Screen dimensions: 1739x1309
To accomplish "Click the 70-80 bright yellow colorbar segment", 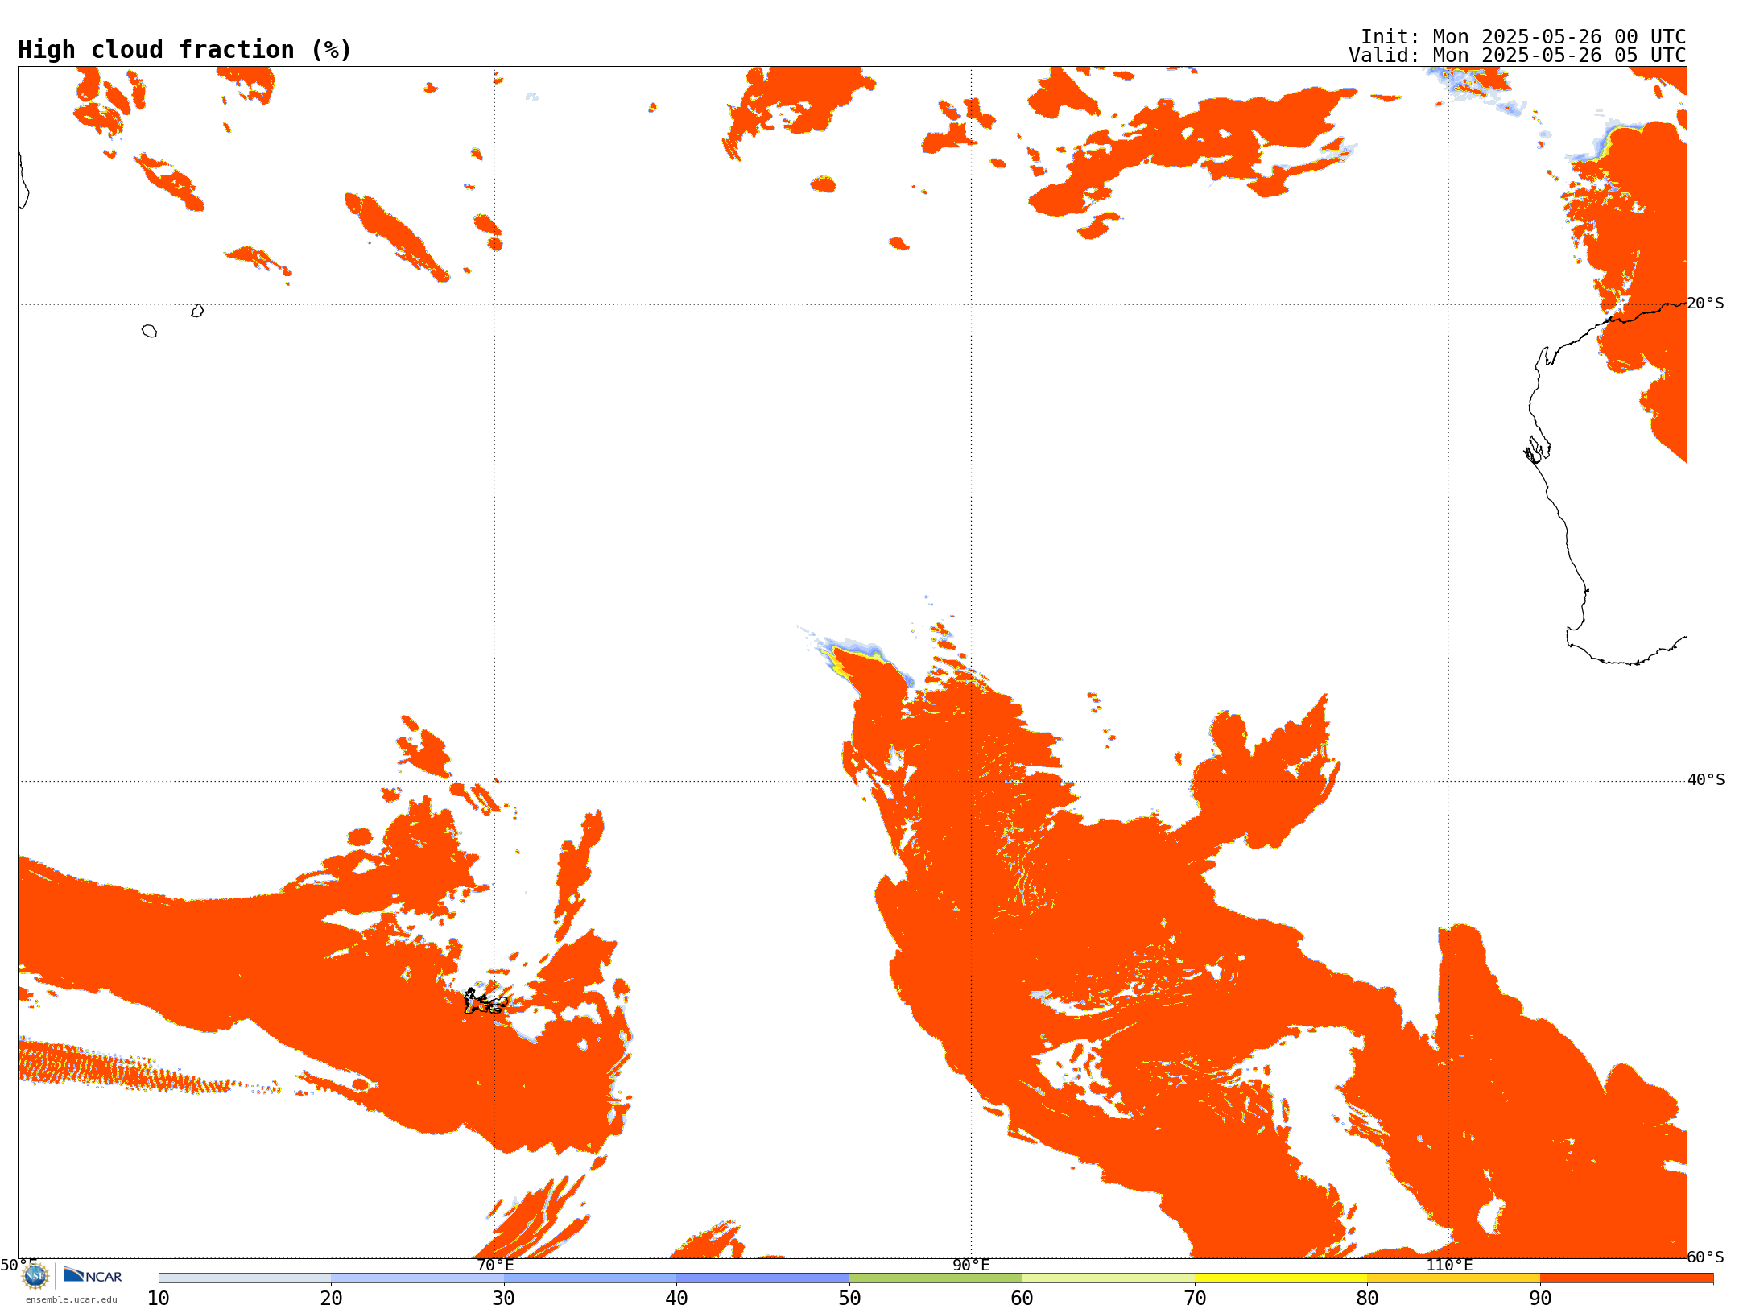I will coord(1281,1278).
